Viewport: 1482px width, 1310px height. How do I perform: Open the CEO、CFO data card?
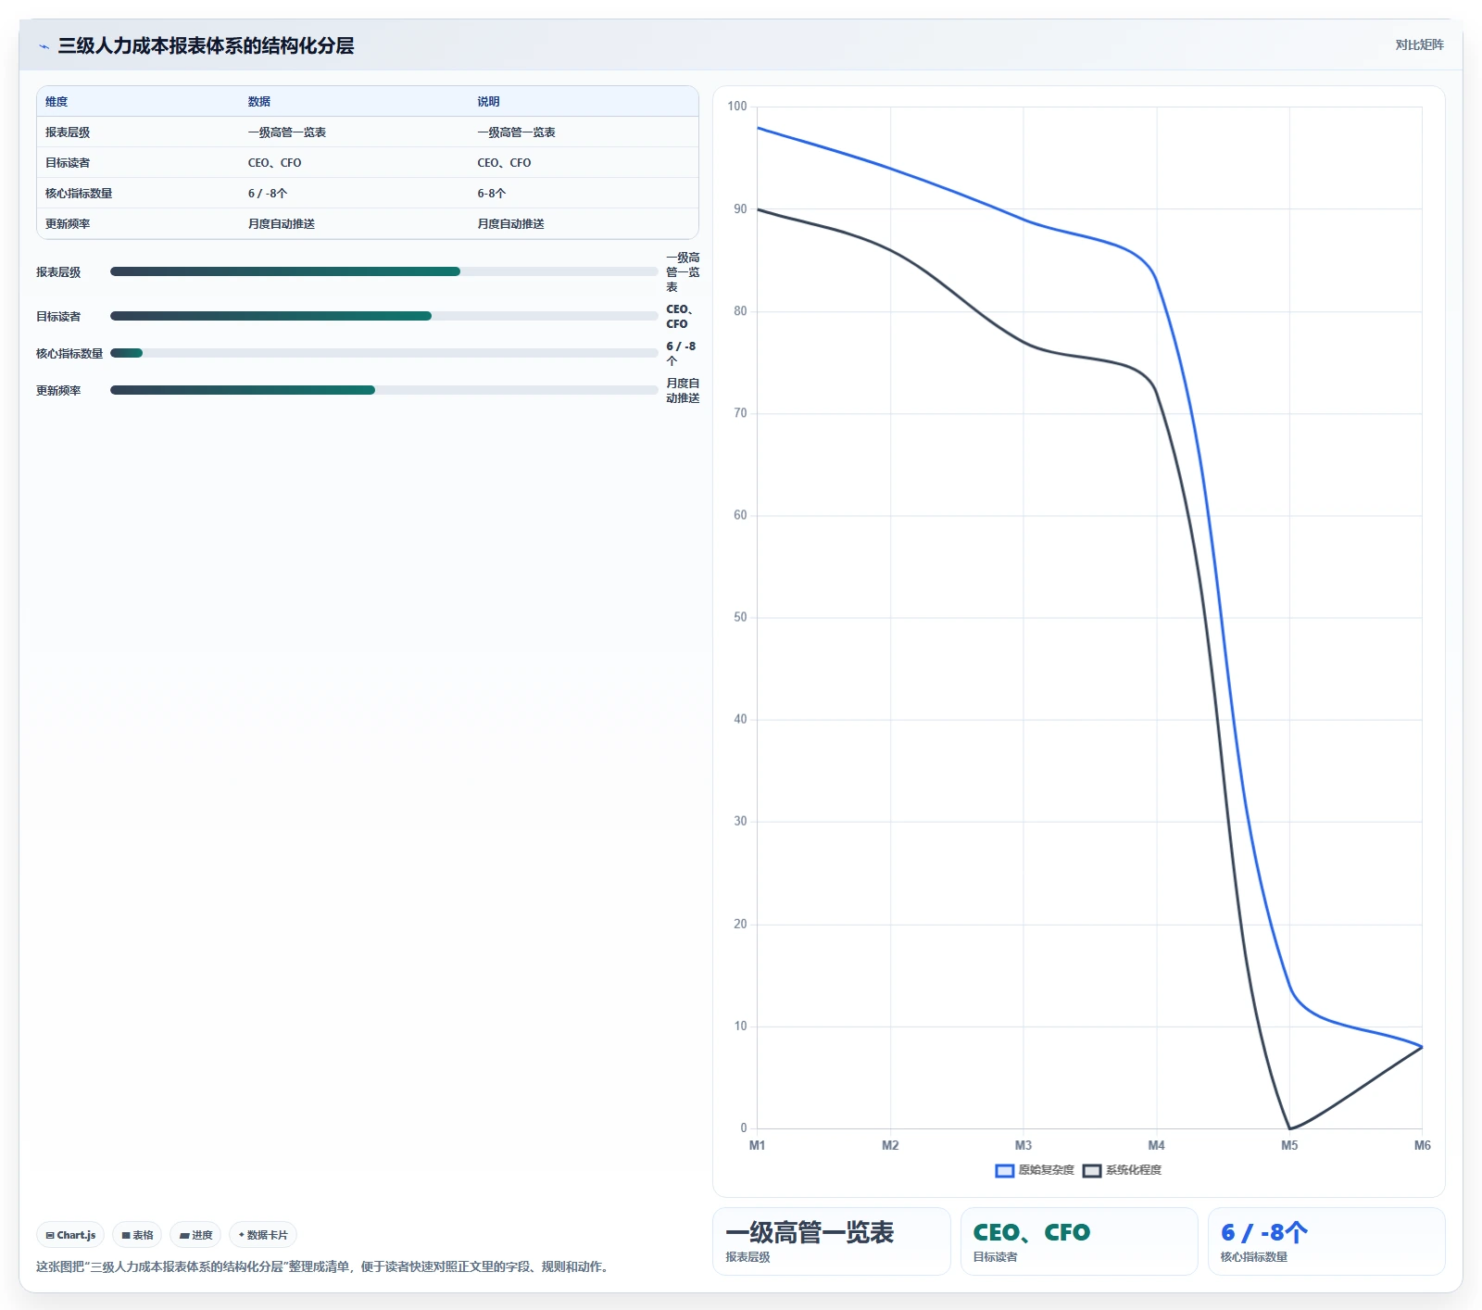[x=1079, y=1241]
